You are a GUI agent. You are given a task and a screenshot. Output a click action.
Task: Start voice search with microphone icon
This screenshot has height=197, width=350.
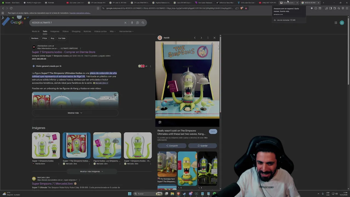click(132, 23)
